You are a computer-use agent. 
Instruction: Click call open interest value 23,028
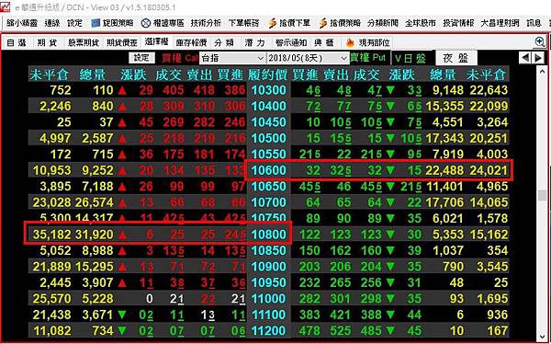52,202
